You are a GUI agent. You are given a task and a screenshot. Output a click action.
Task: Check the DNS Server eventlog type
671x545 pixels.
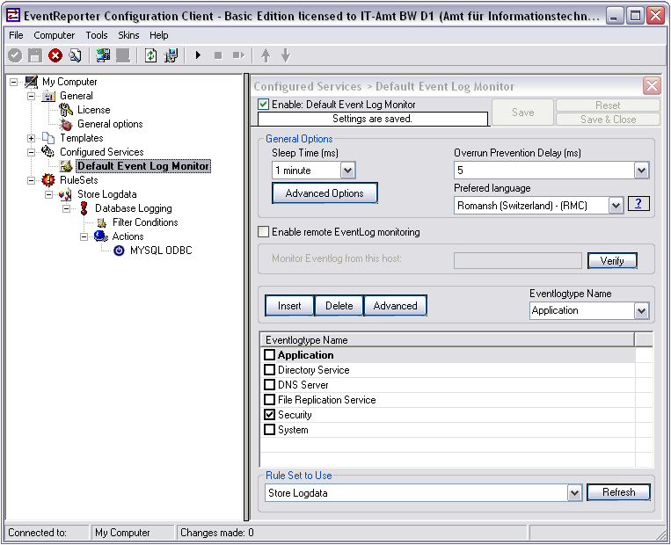[270, 385]
